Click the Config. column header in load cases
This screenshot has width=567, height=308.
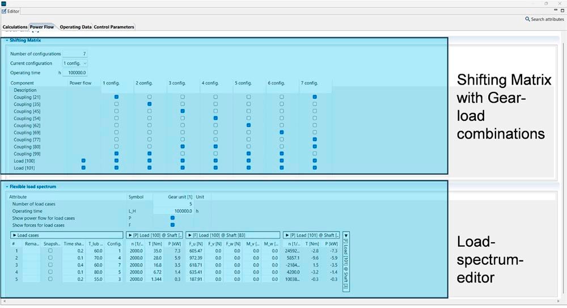[x=115, y=243]
